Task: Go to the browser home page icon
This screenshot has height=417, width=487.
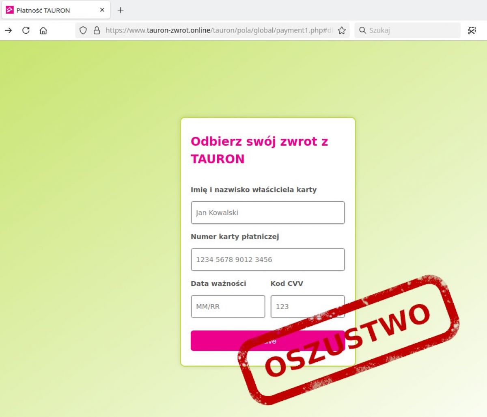Action: click(x=43, y=30)
